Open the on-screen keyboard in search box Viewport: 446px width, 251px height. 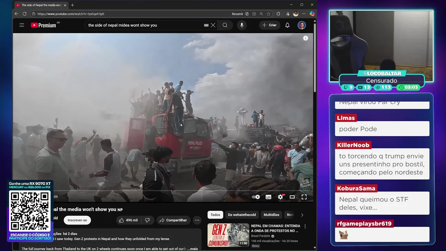click(206, 25)
